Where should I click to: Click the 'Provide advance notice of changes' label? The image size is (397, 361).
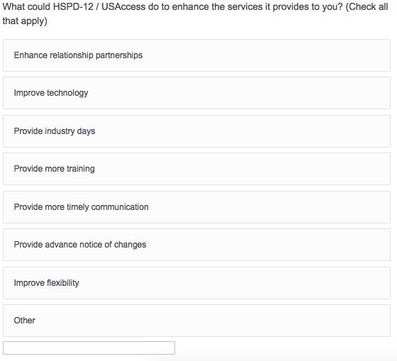click(x=80, y=245)
